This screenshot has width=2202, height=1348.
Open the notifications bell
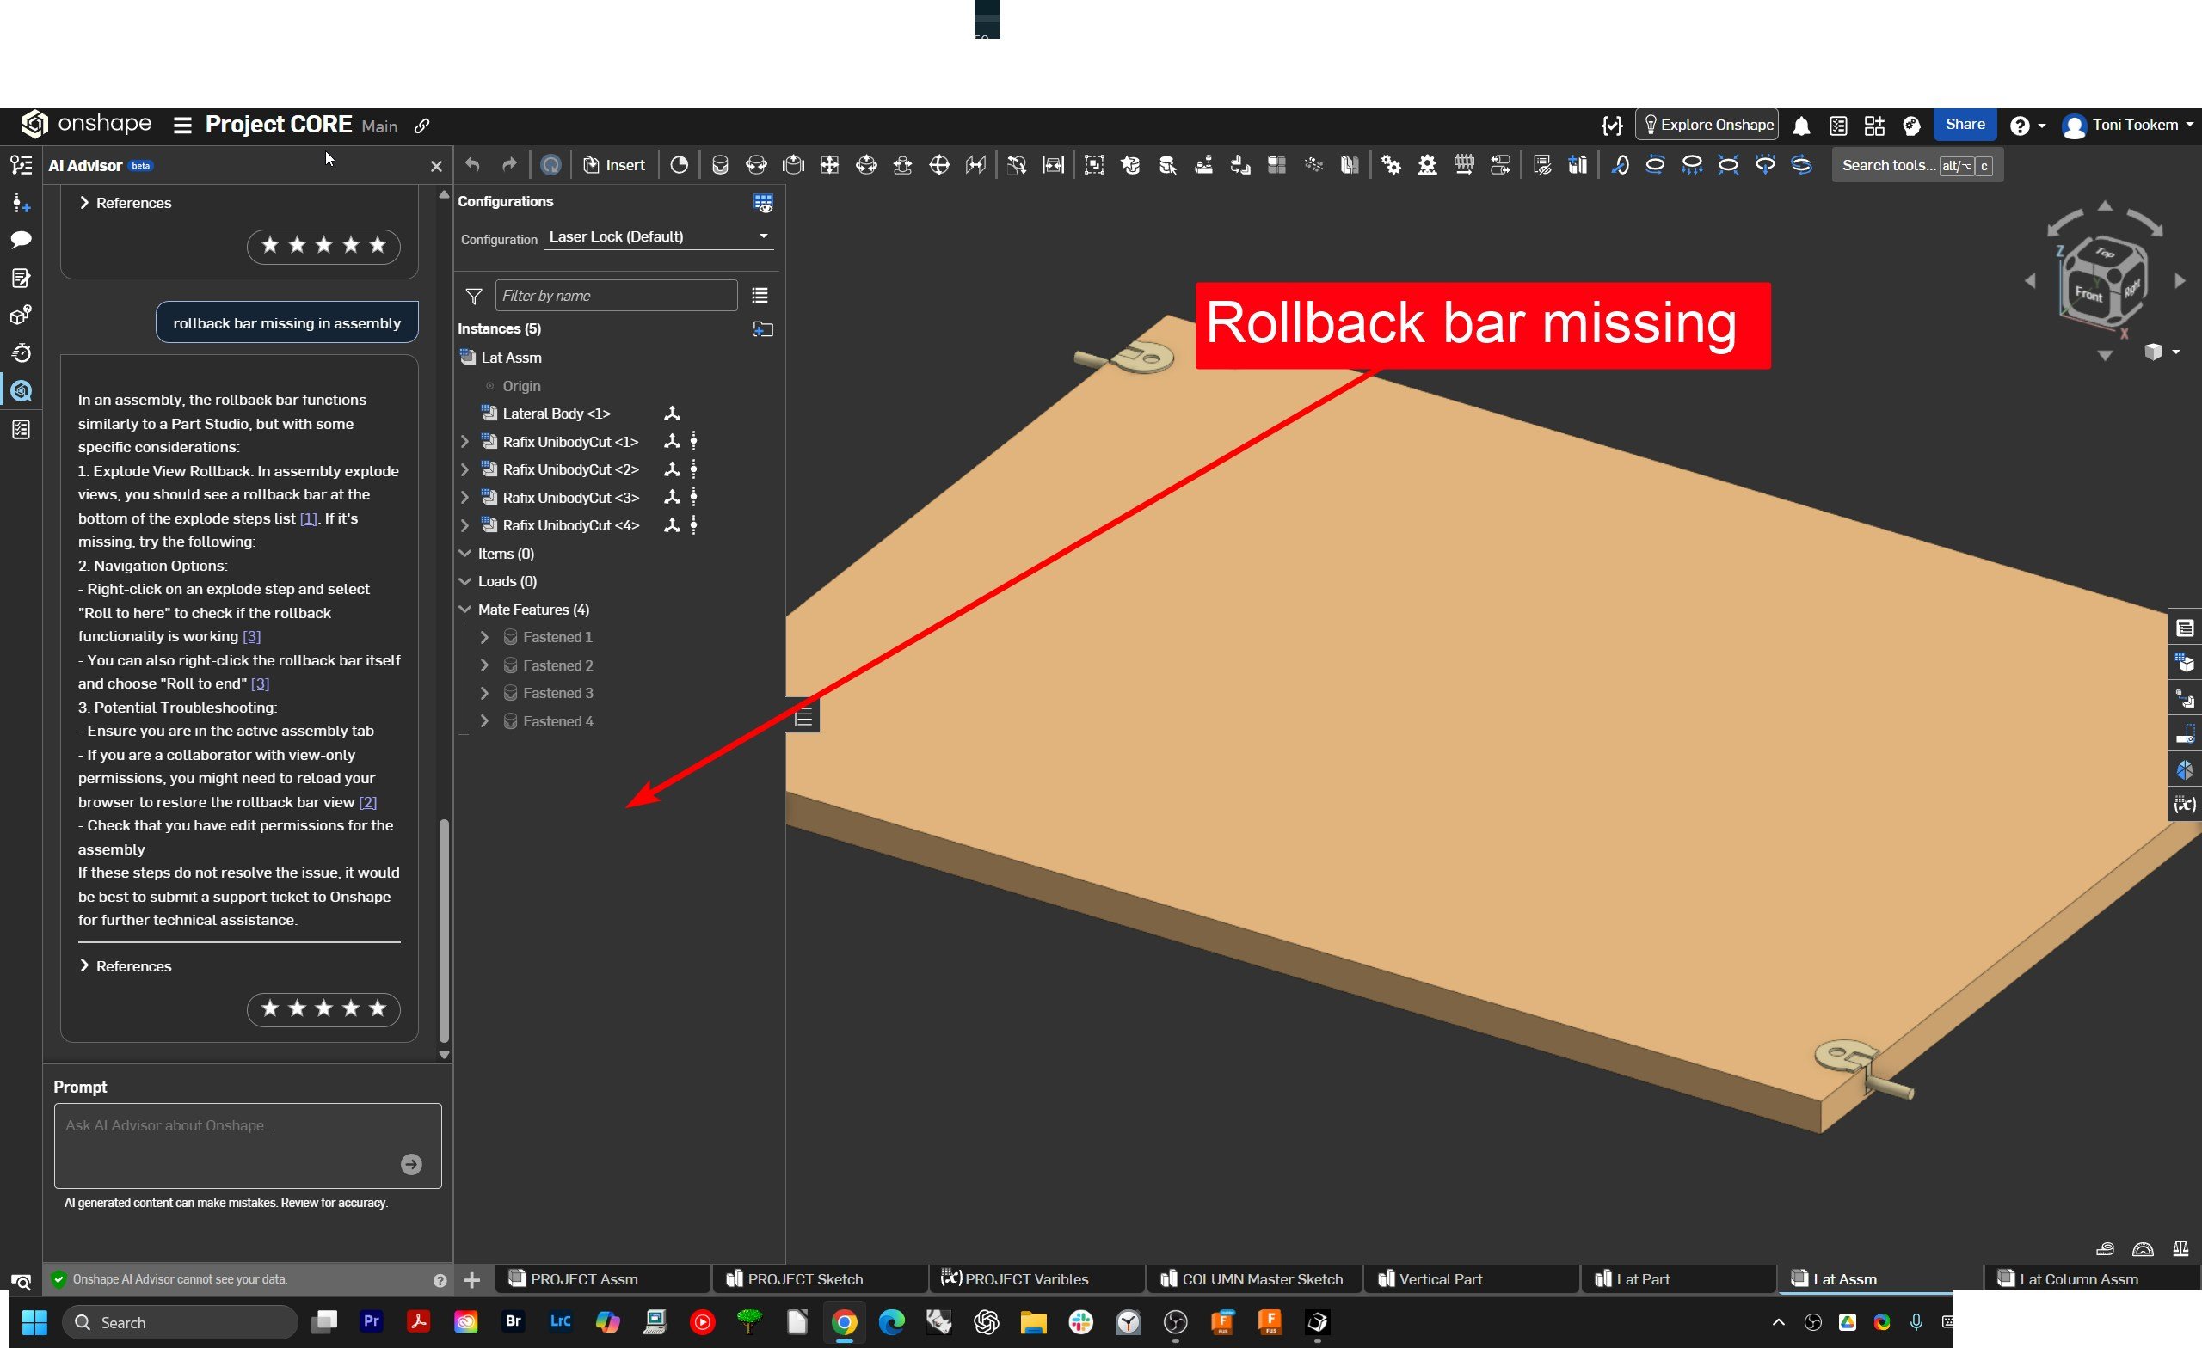coord(1801,126)
